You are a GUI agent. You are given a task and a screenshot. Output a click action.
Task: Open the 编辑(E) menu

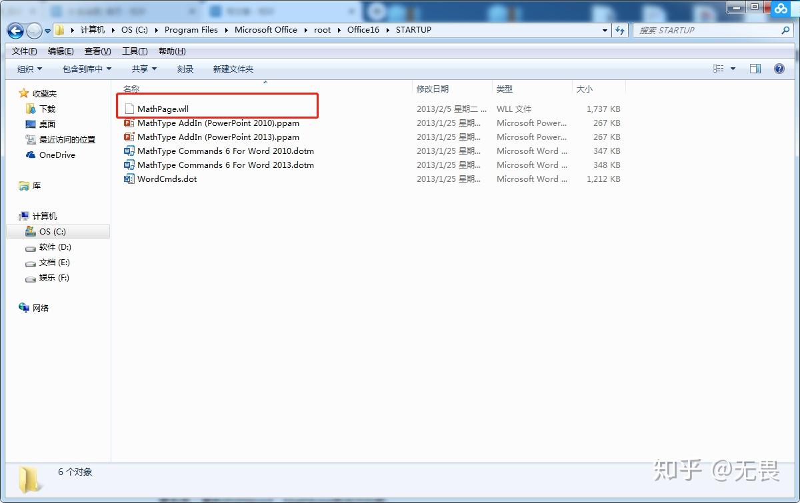61,51
